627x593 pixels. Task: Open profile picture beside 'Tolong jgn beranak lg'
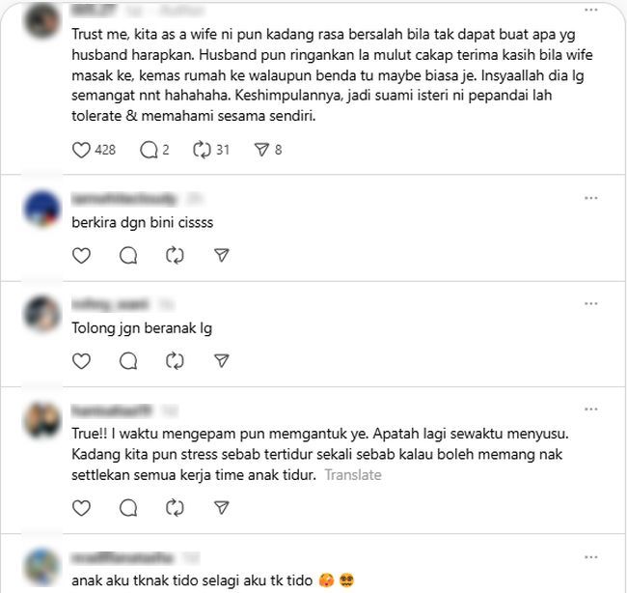[x=42, y=314]
